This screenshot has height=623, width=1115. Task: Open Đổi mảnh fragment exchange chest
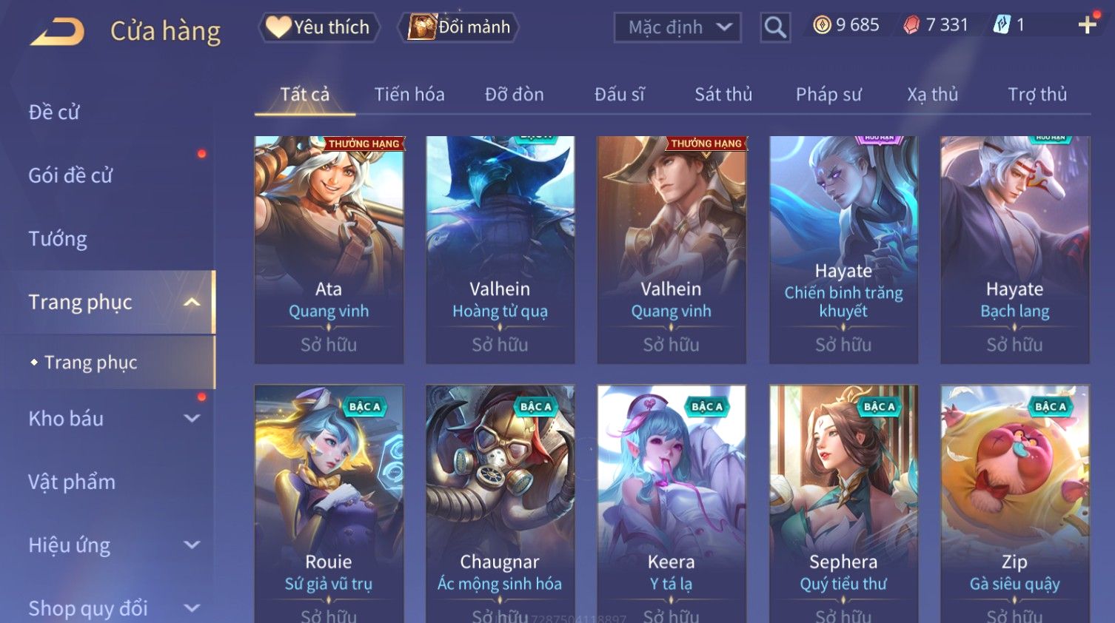point(459,27)
